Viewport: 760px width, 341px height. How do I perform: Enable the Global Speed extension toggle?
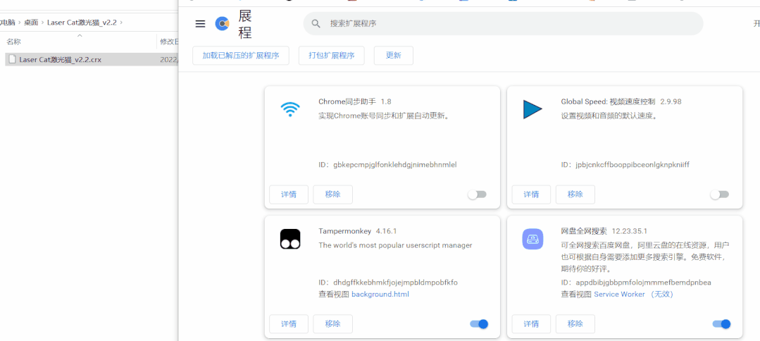pos(719,194)
